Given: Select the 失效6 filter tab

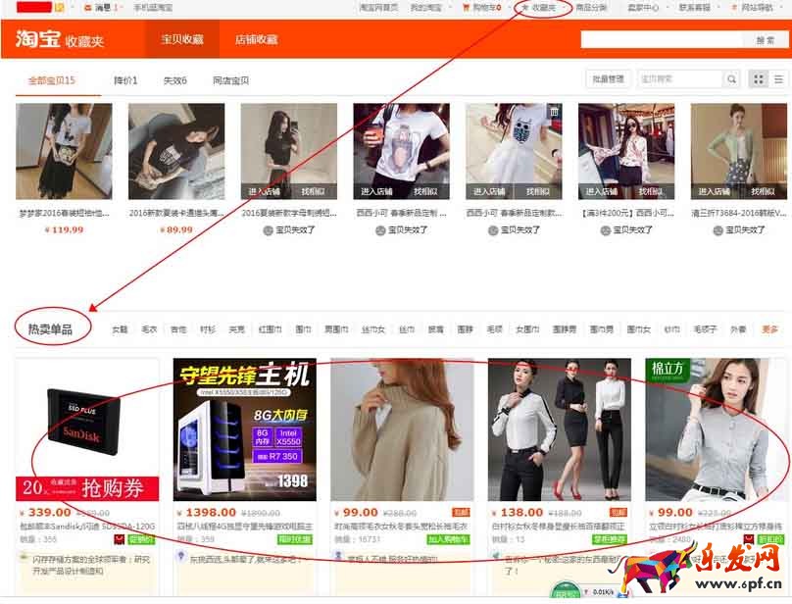Looking at the screenshot, I should (174, 80).
